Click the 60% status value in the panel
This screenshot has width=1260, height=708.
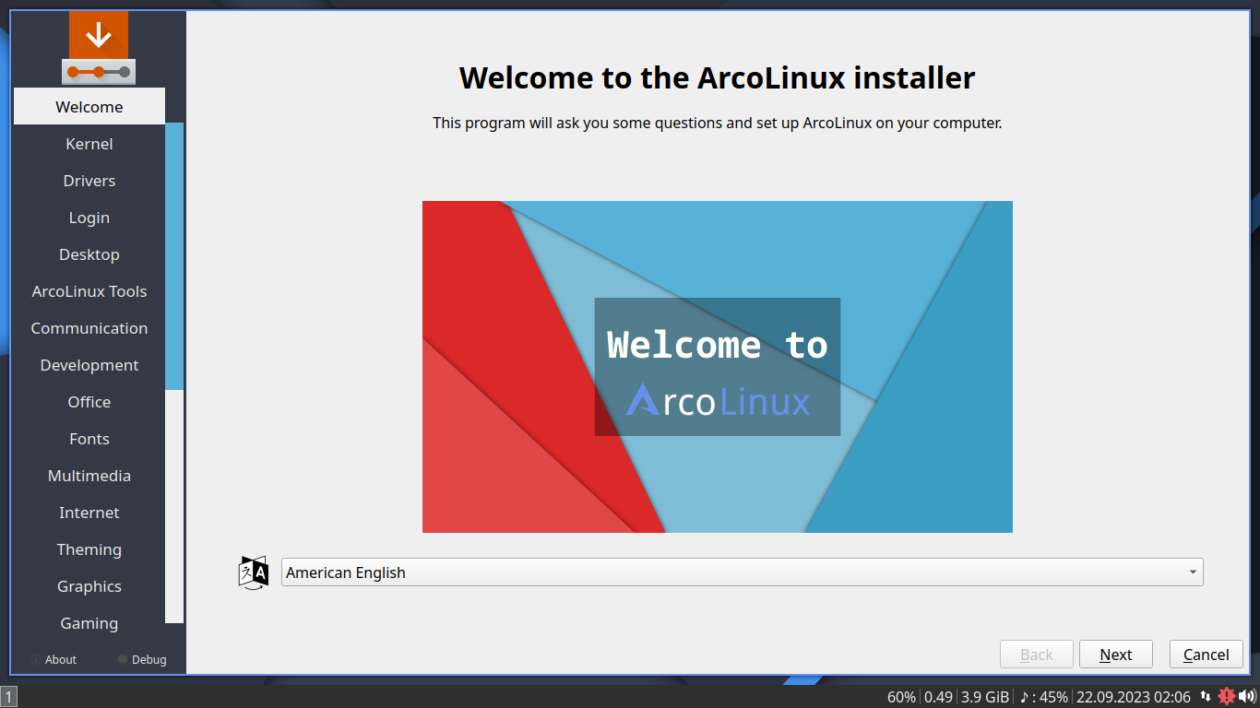click(901, 697)
